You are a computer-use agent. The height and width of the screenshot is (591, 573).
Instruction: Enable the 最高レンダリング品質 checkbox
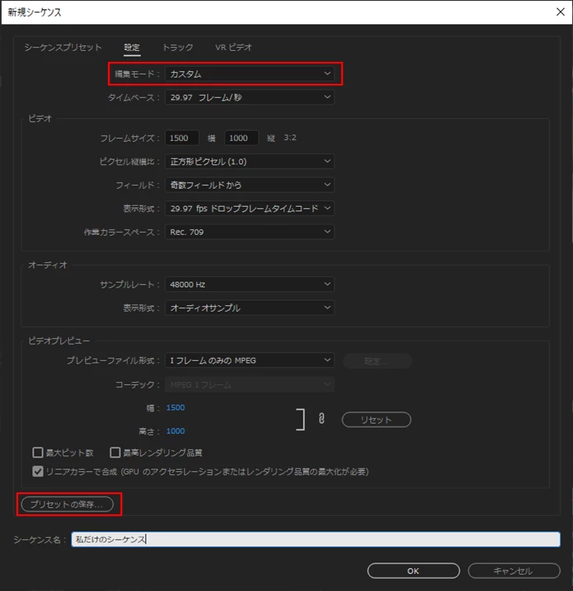115,452
